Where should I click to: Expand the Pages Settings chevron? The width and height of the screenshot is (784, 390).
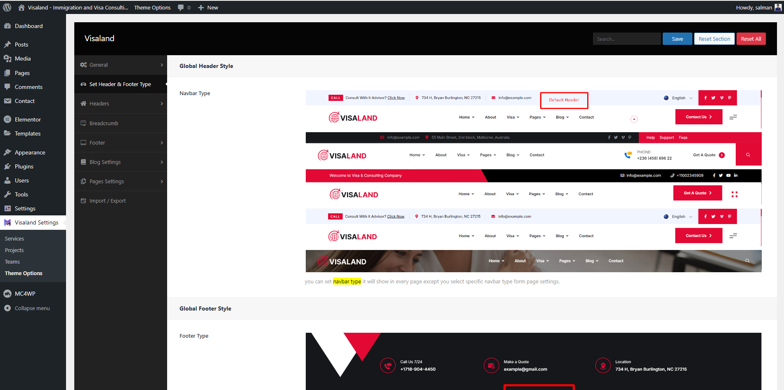coord(162,181)
